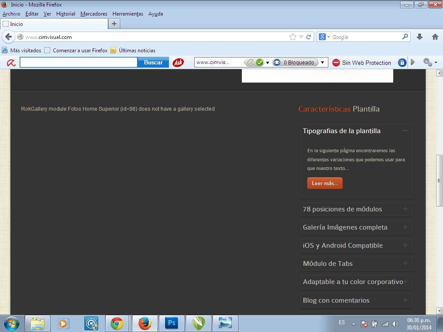
Task: Click the red Sin Web Protection icon
Action: click(336, 63)
